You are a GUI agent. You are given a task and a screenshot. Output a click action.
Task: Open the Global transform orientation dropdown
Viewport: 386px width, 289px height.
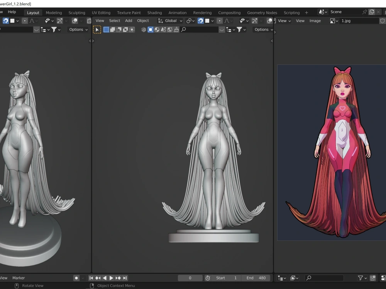pyautogui.click(x=170, y=21)
